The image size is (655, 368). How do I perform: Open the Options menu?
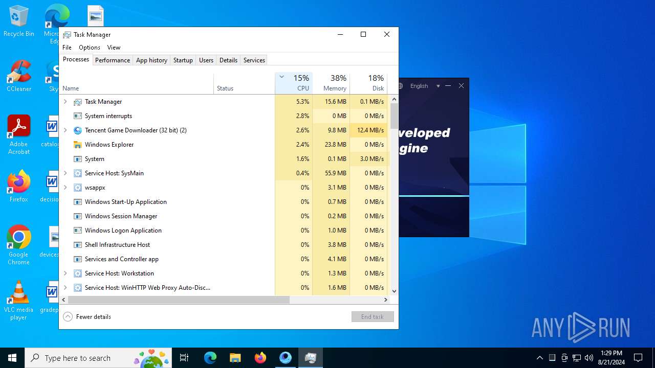(90, 48)
